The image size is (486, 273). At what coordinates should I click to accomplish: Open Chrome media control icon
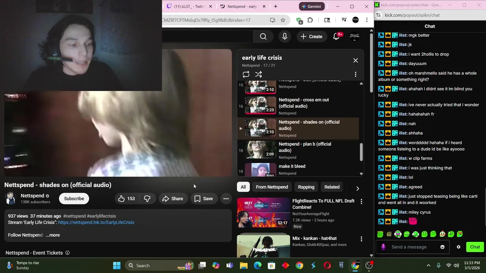pyautogui.click(x=344, y=20)
